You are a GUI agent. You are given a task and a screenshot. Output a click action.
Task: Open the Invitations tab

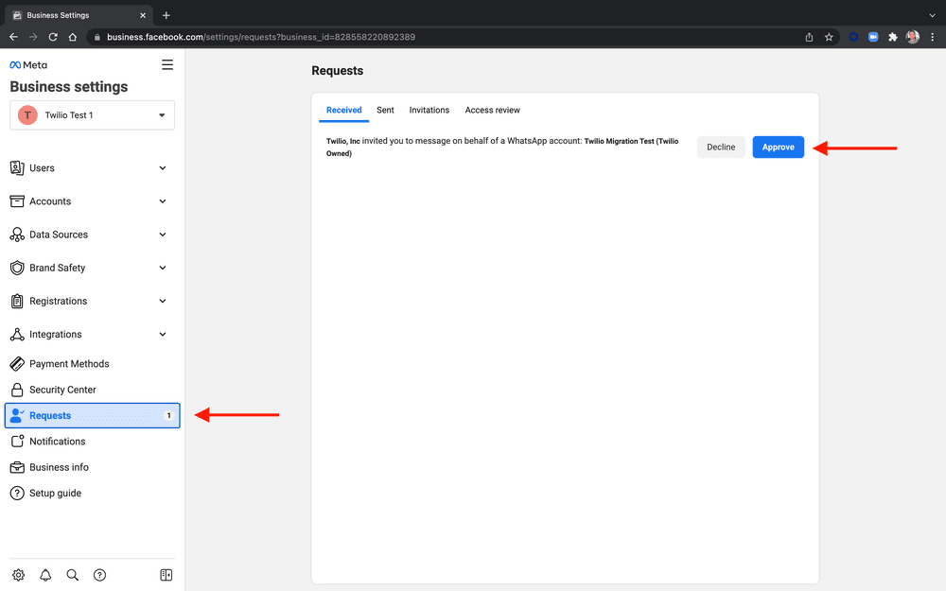429,111
